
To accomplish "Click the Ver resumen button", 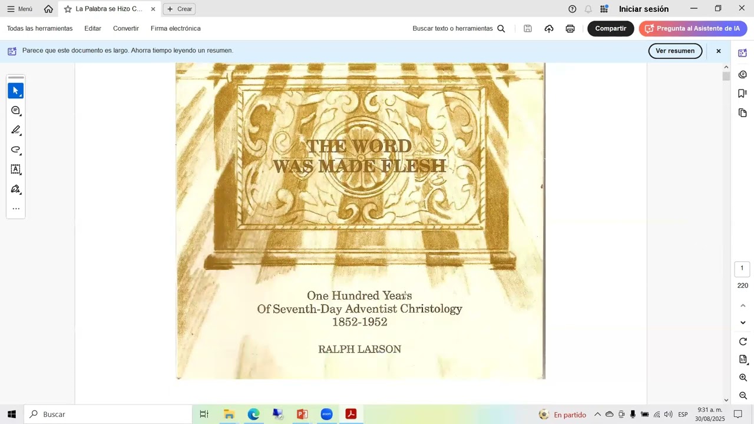I will 675,51.
